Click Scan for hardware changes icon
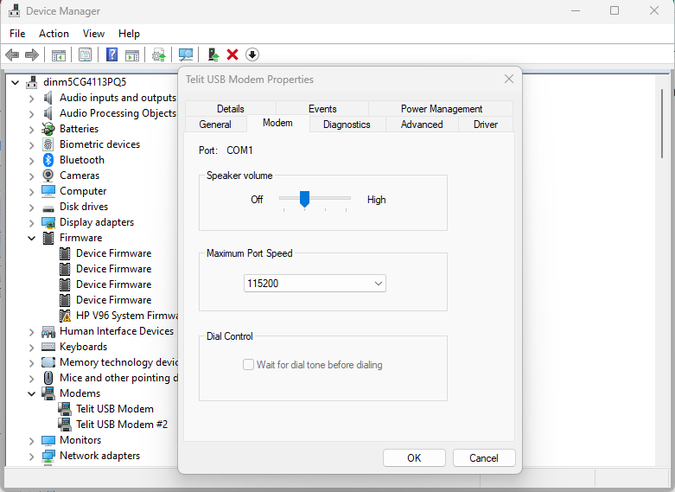 [185, 54]
